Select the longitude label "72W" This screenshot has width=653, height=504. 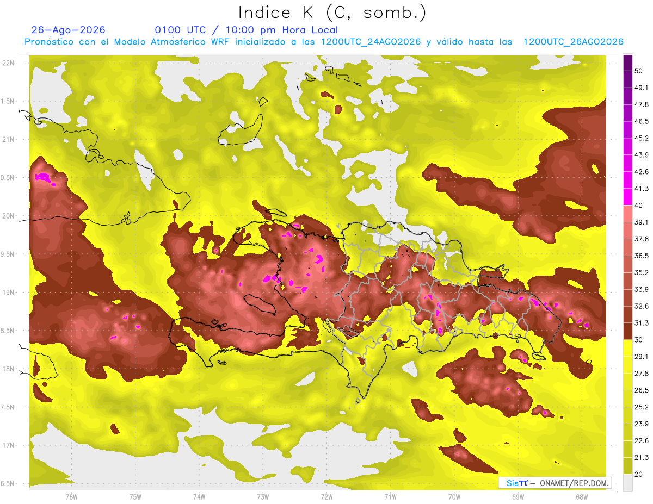[326, 496]
